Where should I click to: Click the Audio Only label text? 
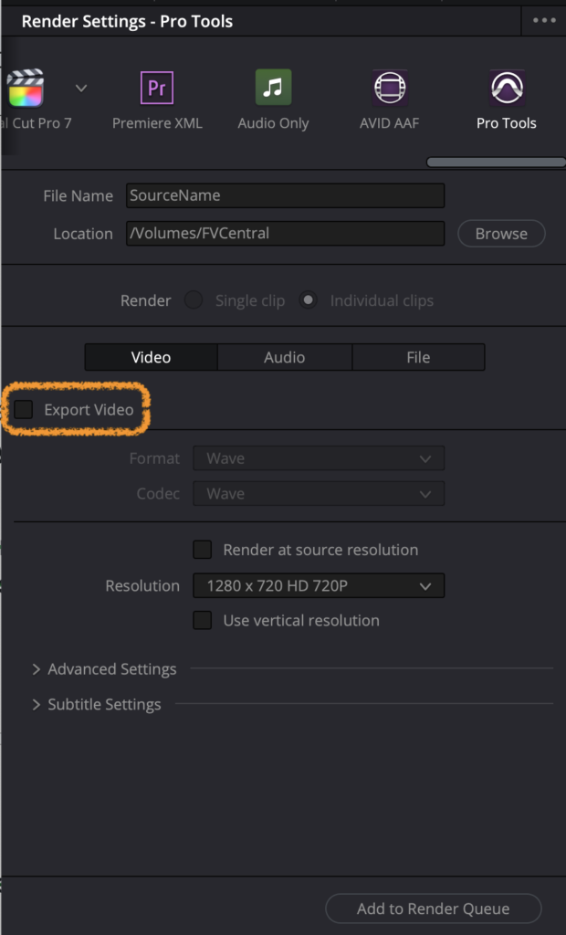pyautogui.click(x=273, y=123)
